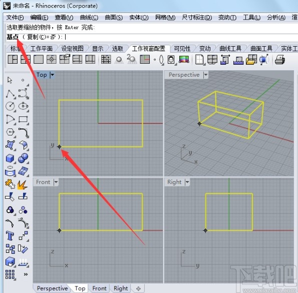Select the control point Curve tool
The image size is (298, 293).
[x=24, y=93]
